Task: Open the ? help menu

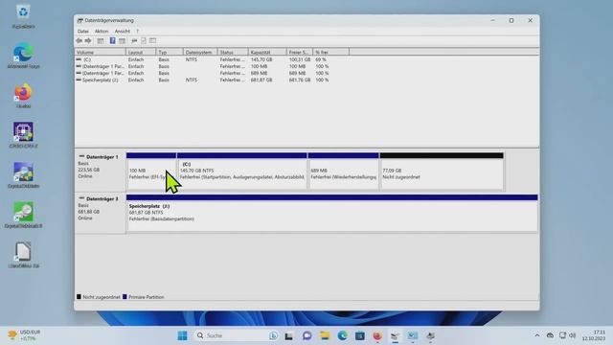Action: point(137,32)
